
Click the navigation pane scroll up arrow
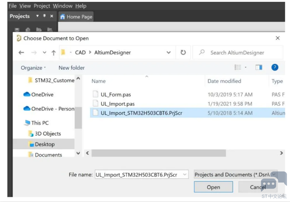(x=78, y=79)
